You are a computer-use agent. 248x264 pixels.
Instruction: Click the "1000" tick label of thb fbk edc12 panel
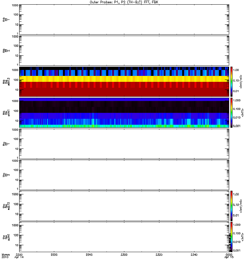tap(15, 70)
